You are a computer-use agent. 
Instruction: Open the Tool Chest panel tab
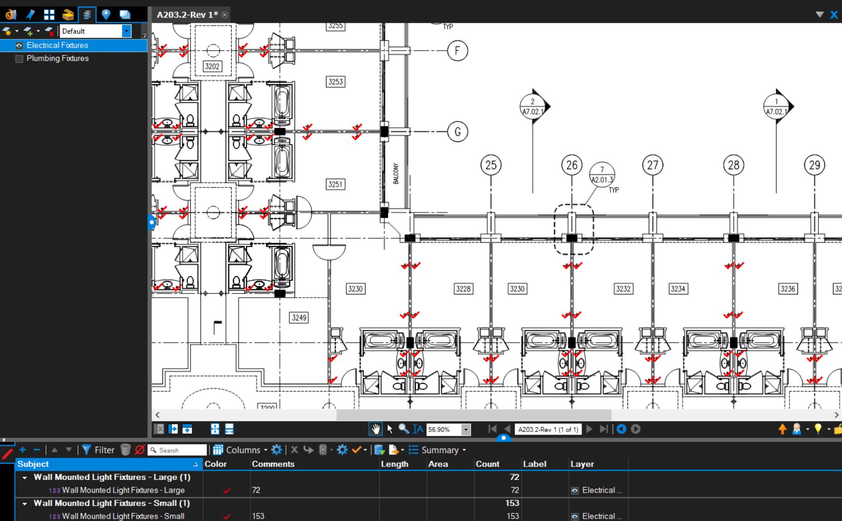pyautogui.click(x=68, y=15)
